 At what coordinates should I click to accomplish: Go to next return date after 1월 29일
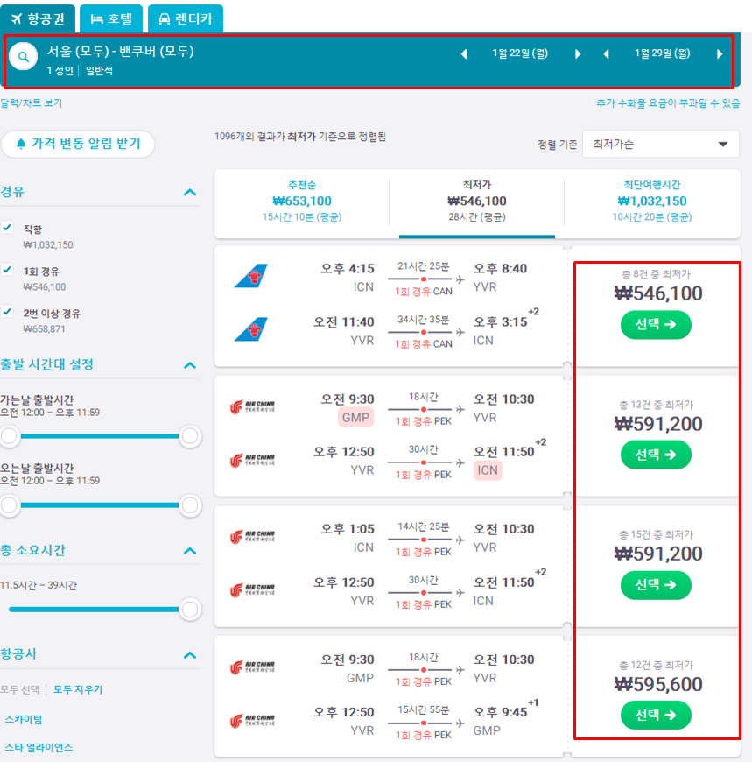[720, 54]
